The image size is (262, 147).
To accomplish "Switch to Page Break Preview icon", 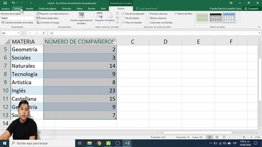I will pyautogui.click(x=224, y=137).
